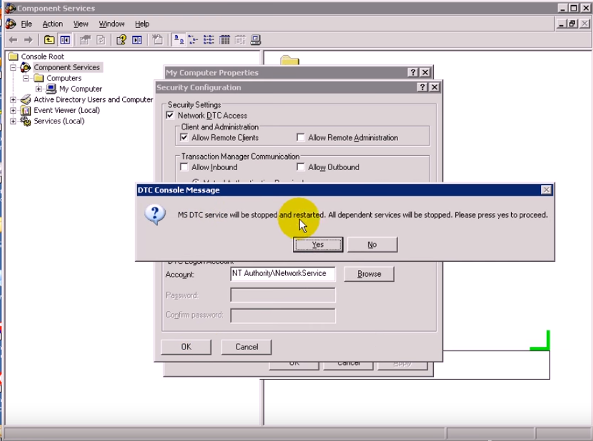This screenshot has height=441, width=593.
Task: Expand the Services (Local) node
Action: (13, 121)
